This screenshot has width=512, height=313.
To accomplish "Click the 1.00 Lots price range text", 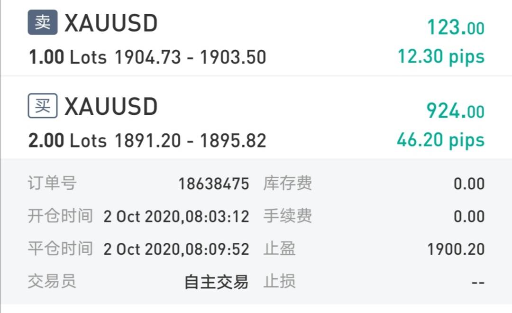I will [147, 57].
